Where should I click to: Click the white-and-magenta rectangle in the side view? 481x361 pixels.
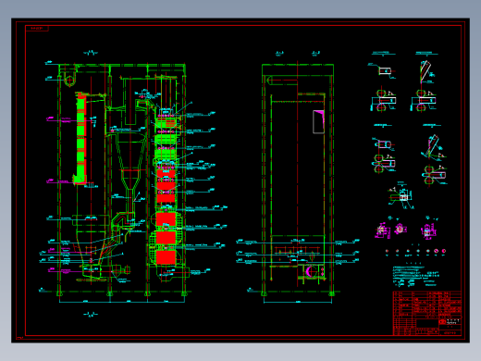tap(318, 122)
